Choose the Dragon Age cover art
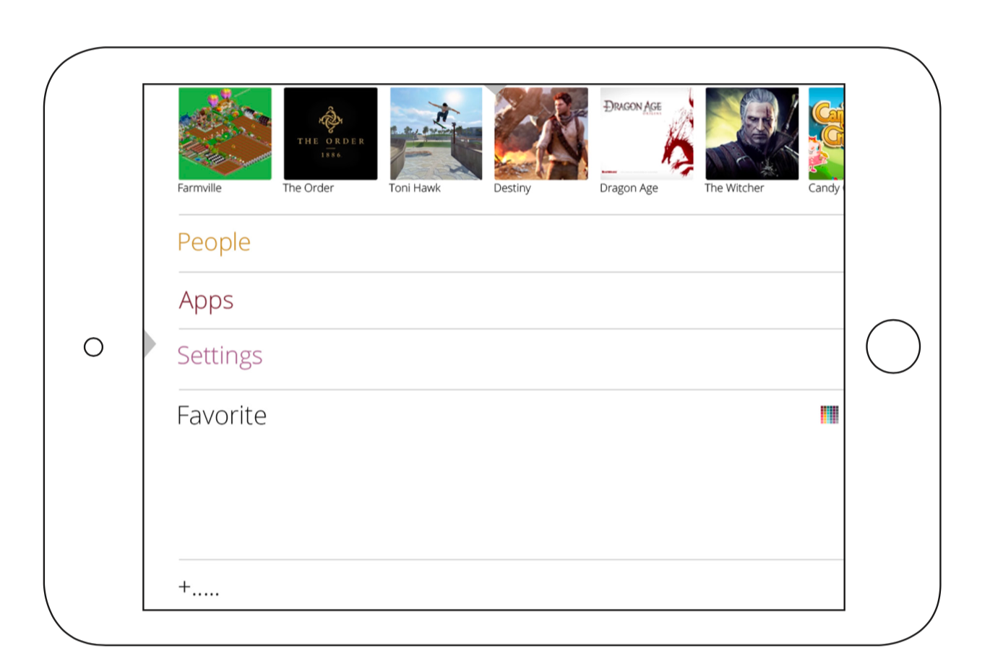The image size is (990, 661). pyautogui.click(x=647, y=133)
